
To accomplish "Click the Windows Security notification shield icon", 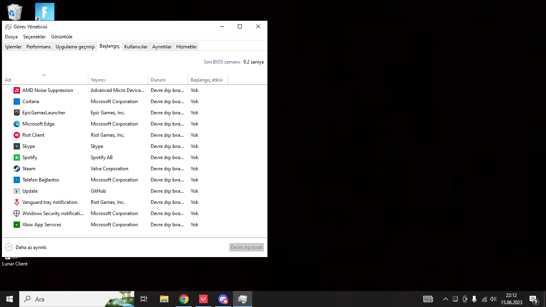I will (17, 213).
